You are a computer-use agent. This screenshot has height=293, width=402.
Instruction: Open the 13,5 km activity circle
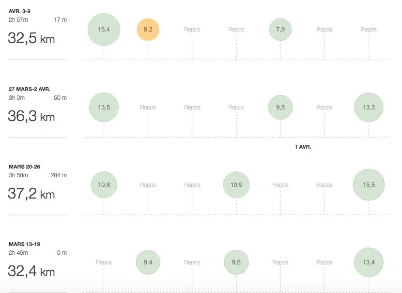104,108
